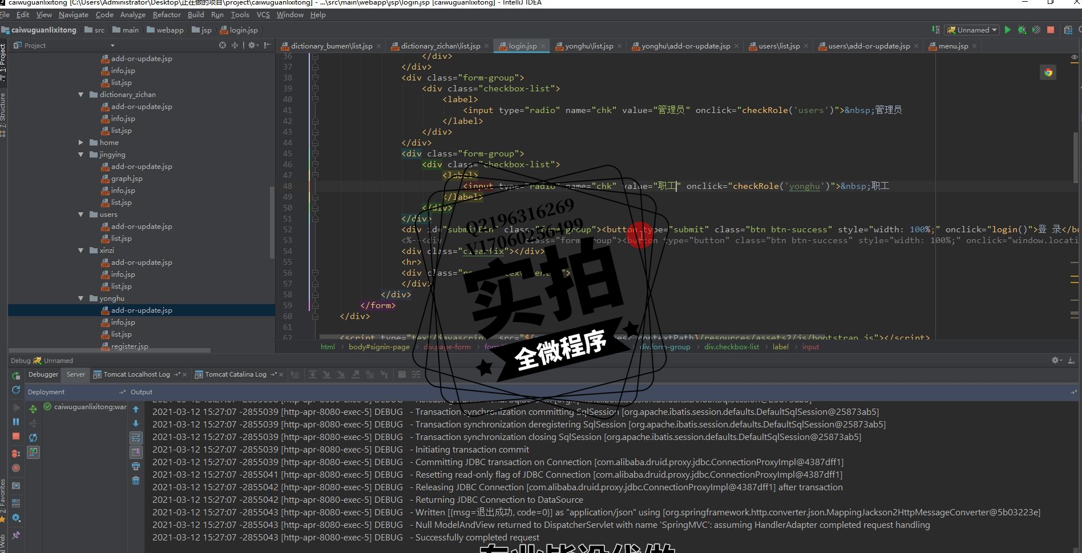This screenshot has height=553, width=1082.
Task: Open Project panel settings gear
Action: 253,45
